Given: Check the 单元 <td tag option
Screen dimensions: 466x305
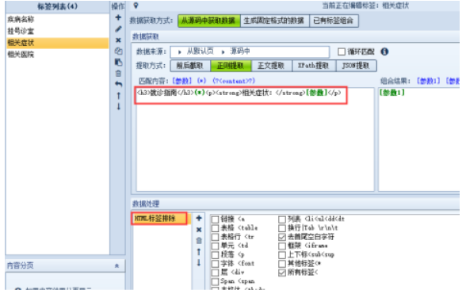Looking at the screenshot, I should pos(215,246).
